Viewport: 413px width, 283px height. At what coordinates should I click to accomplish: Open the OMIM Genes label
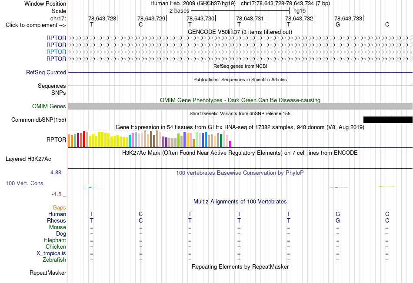49,106
